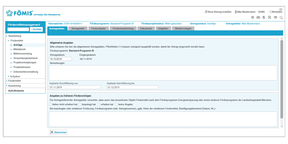
Task: Click the FÖMIS logo
Action: (33, 13)
